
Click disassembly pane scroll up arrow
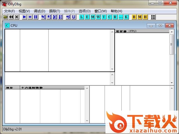pyautogui.click(x=112, y=32)
